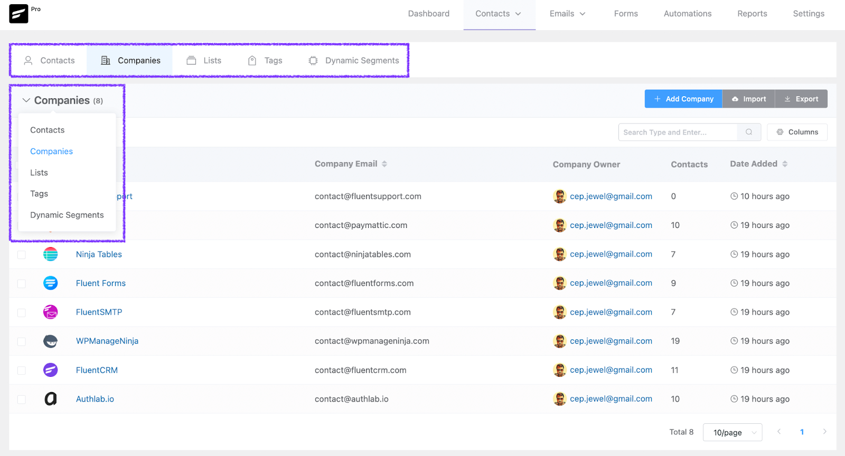Click the FluentCRM Pro logo
The image size is (845, 456).
(x=18, y=14)
